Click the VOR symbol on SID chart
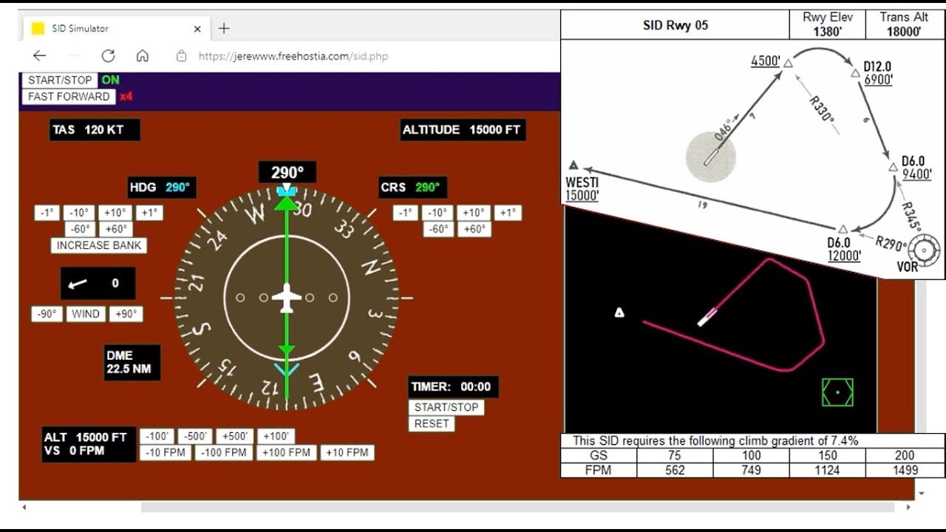946x532 pixels. 924,249
